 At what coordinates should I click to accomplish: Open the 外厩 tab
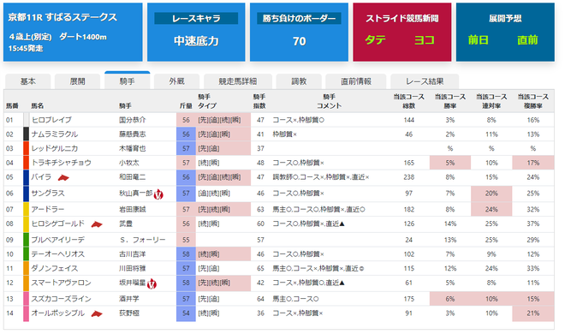pyautogui.click(x=176, y=81)
